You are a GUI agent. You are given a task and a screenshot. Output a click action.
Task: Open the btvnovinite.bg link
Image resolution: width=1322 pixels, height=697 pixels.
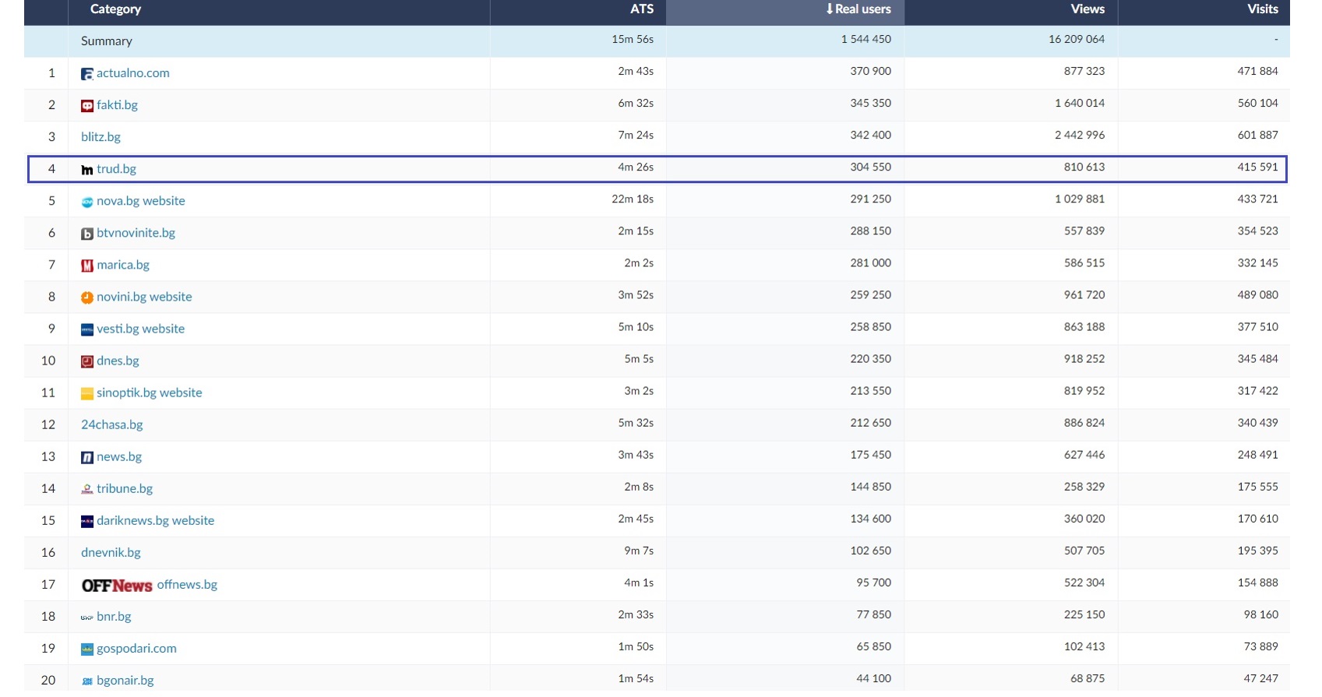point(136,233)
